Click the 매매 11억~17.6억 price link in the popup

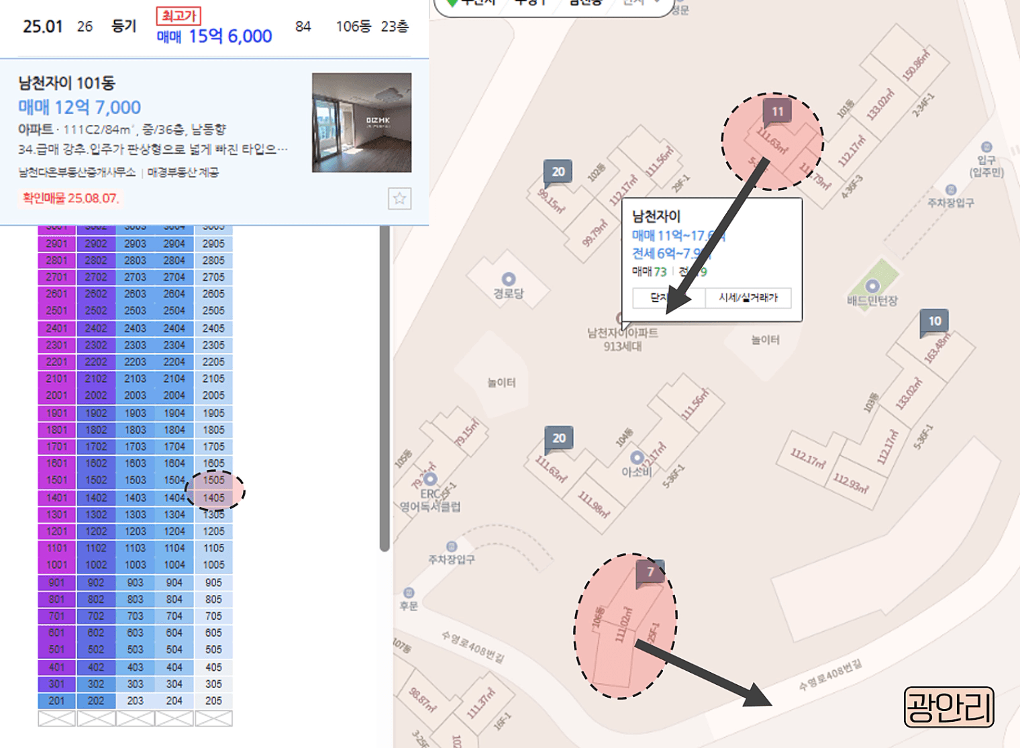(x=678, y=236)
